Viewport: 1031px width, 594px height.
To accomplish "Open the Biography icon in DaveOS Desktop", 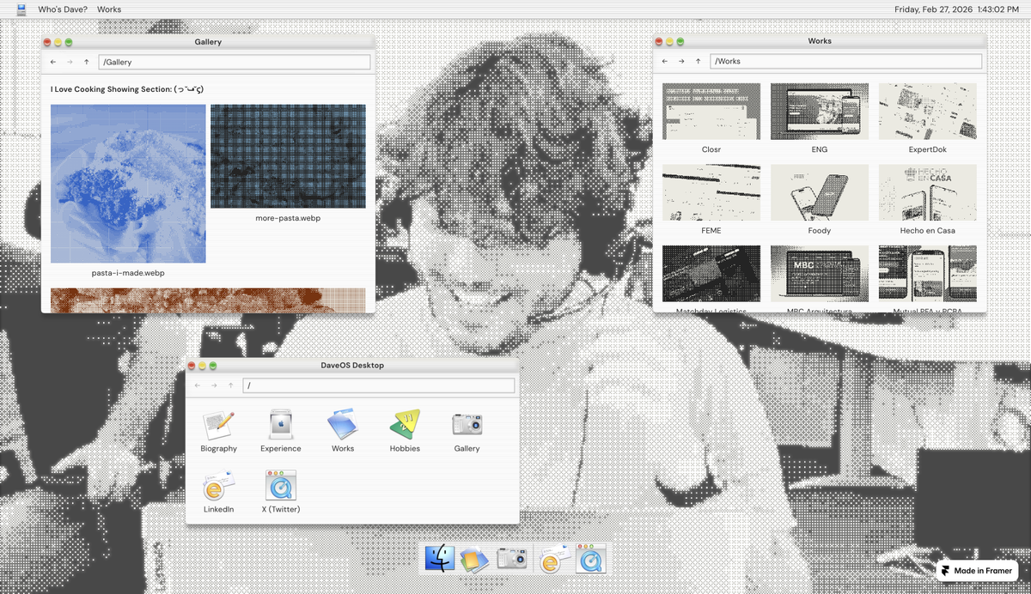I will (x=218, y=425).
